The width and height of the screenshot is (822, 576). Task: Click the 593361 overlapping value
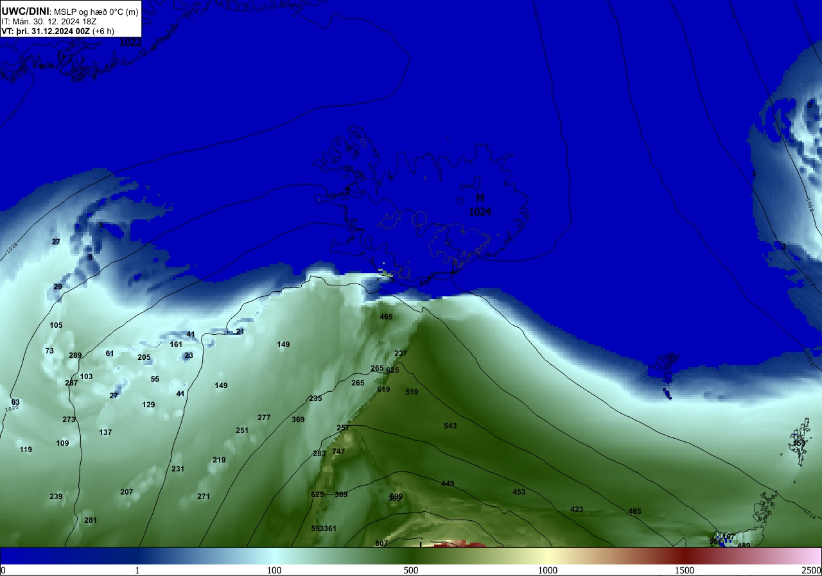(x=324, y=529)
